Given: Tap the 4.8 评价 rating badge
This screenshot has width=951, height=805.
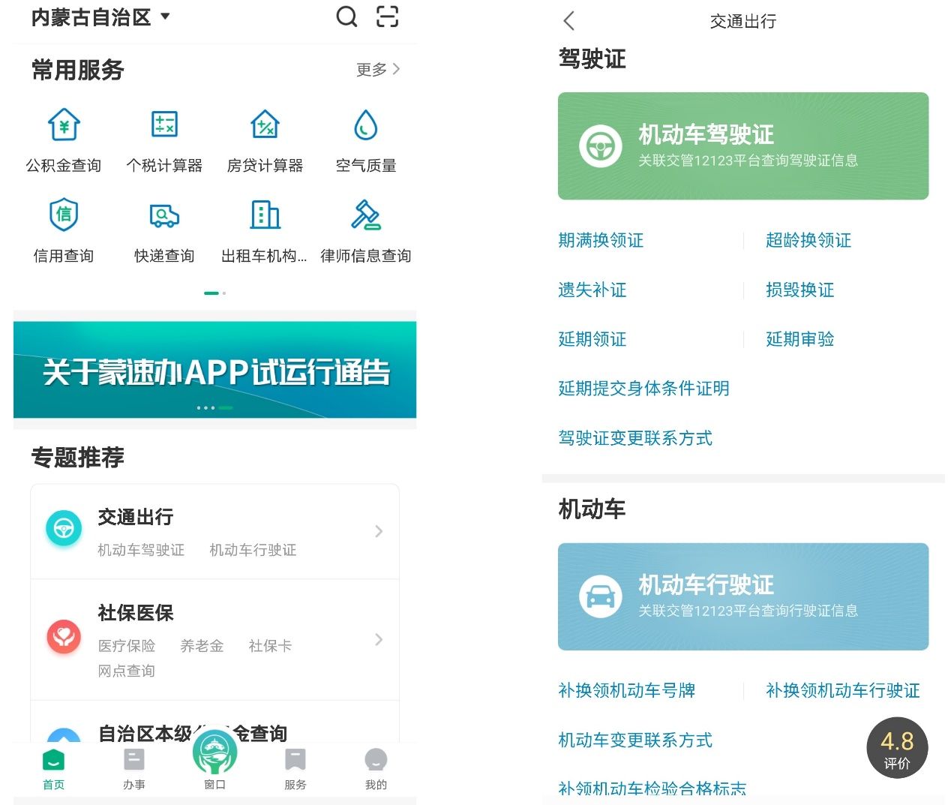Looking at the screenshot, I should [897, 748].
